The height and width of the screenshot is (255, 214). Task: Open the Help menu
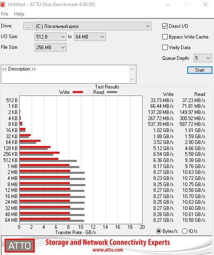19,14
